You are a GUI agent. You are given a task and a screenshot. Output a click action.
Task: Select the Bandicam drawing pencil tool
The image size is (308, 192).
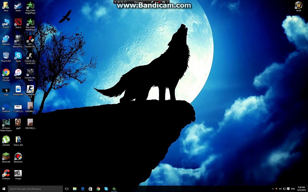coord(152,2)
